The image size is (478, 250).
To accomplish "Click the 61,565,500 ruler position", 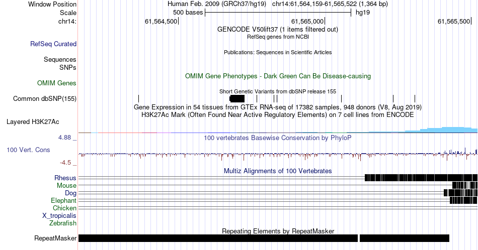I will tap(454, 21).
